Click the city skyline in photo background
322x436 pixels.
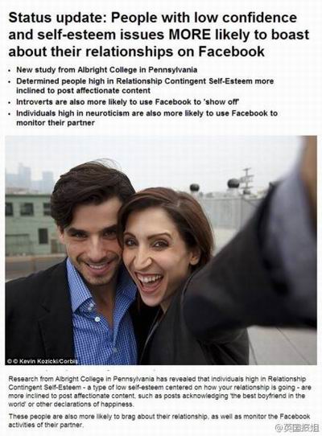click(x=29, y=176)
